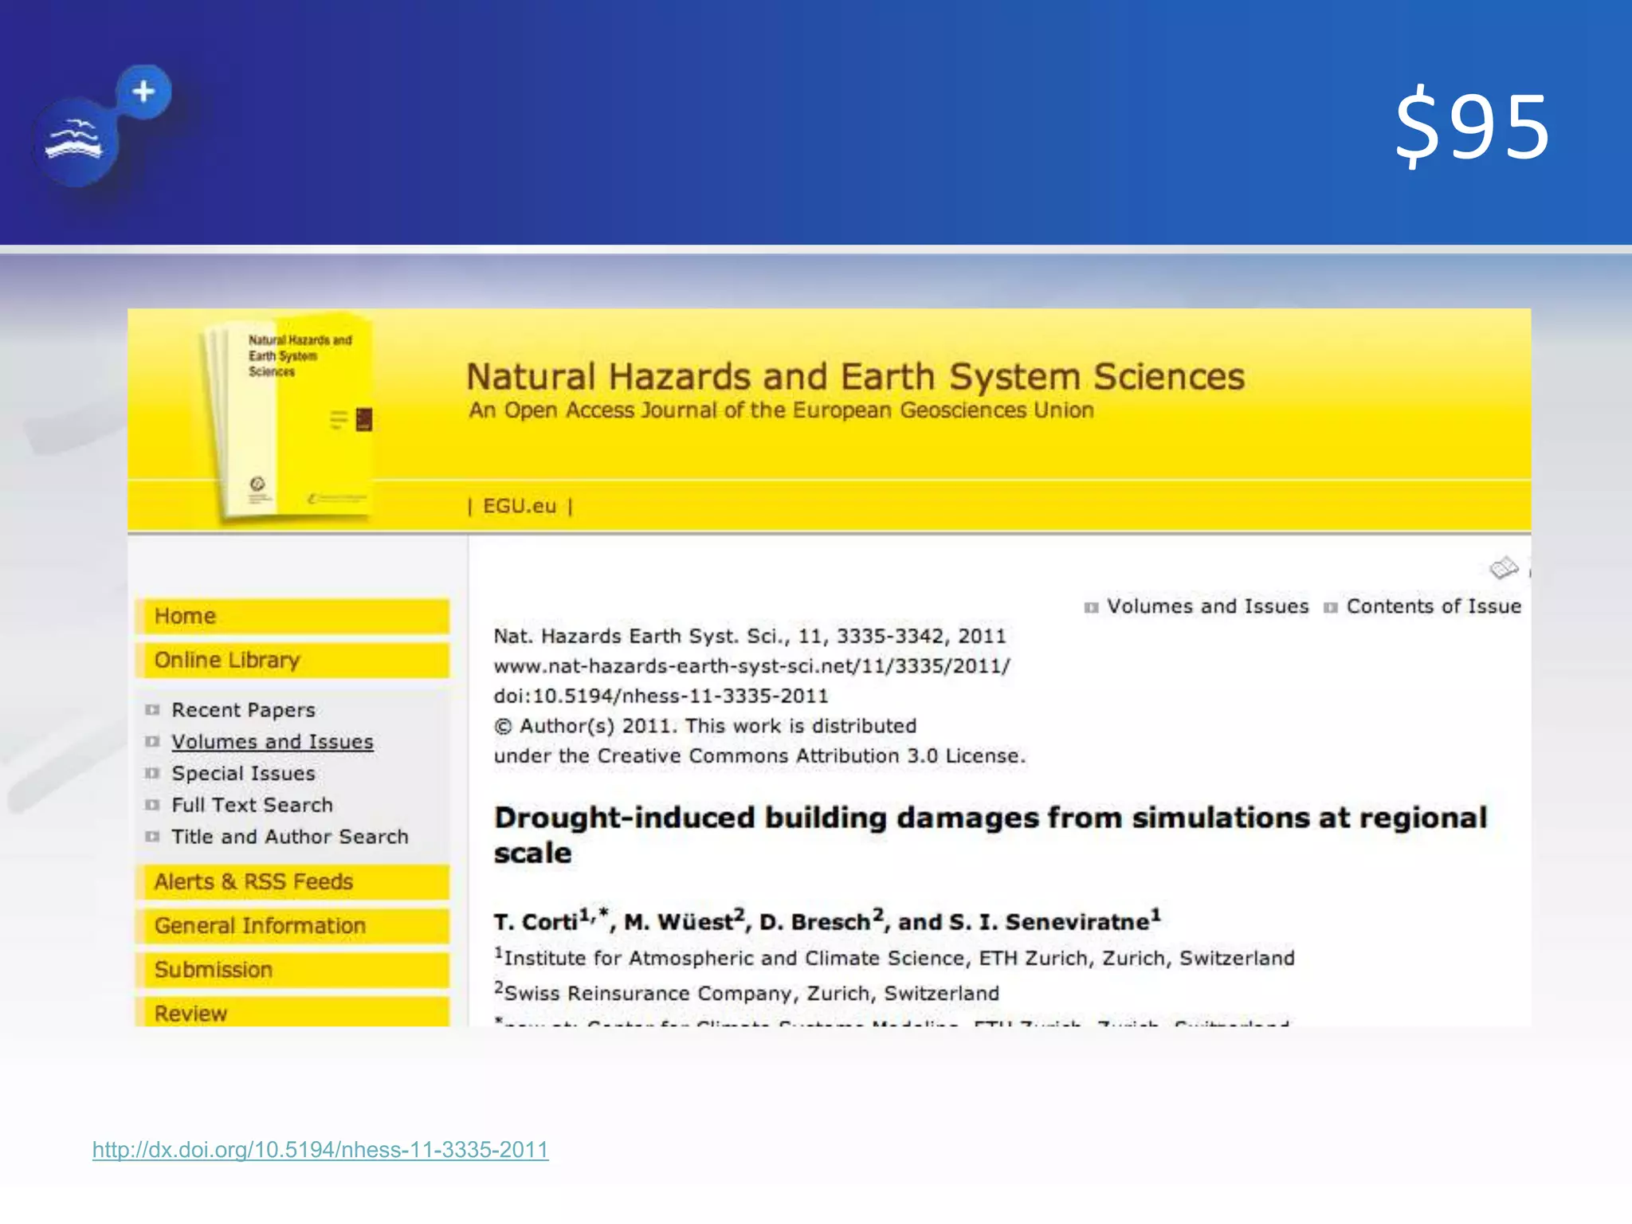Click the EGU.eu link
The width and height of the screenshot is (1632, 1224).
(x=520, y=506)
